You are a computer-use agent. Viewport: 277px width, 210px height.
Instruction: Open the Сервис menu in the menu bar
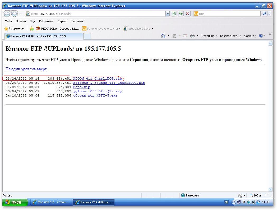pyautogui.click(x=62, y=21)
